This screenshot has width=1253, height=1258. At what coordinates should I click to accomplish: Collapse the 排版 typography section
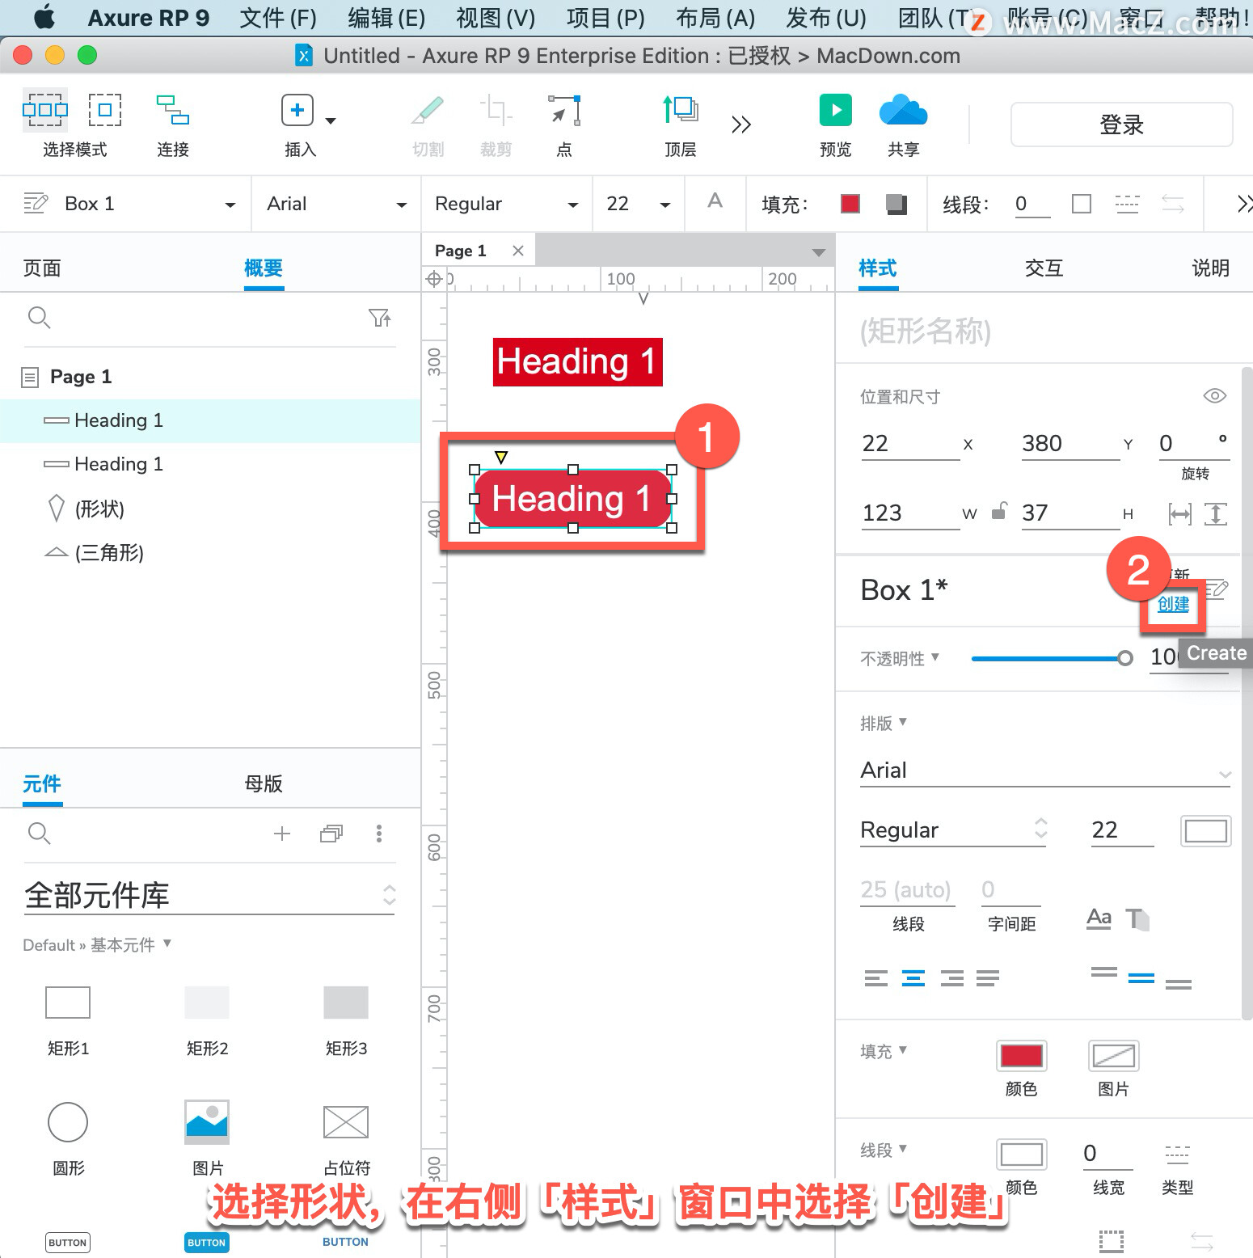(x=903, y=721)
